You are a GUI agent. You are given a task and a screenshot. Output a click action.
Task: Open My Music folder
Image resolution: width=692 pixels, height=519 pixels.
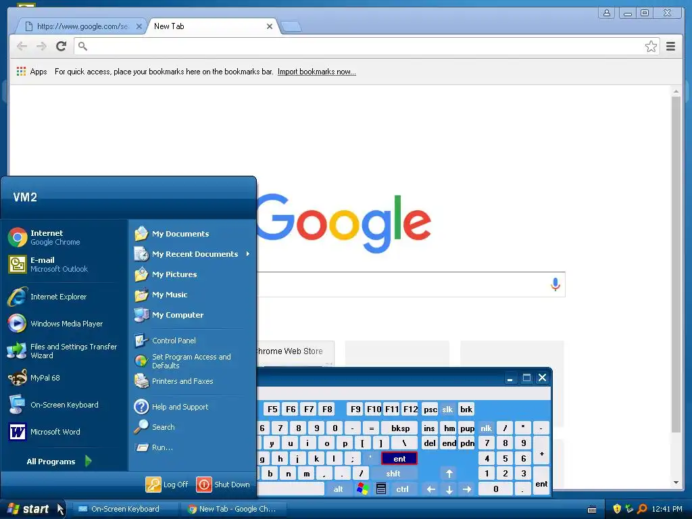pyautogui.click(x=193, y=295)
